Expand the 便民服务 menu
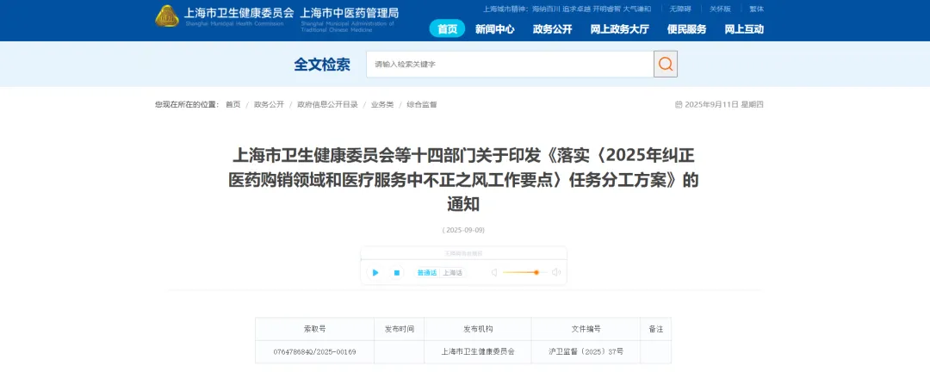 click(686, 28)
